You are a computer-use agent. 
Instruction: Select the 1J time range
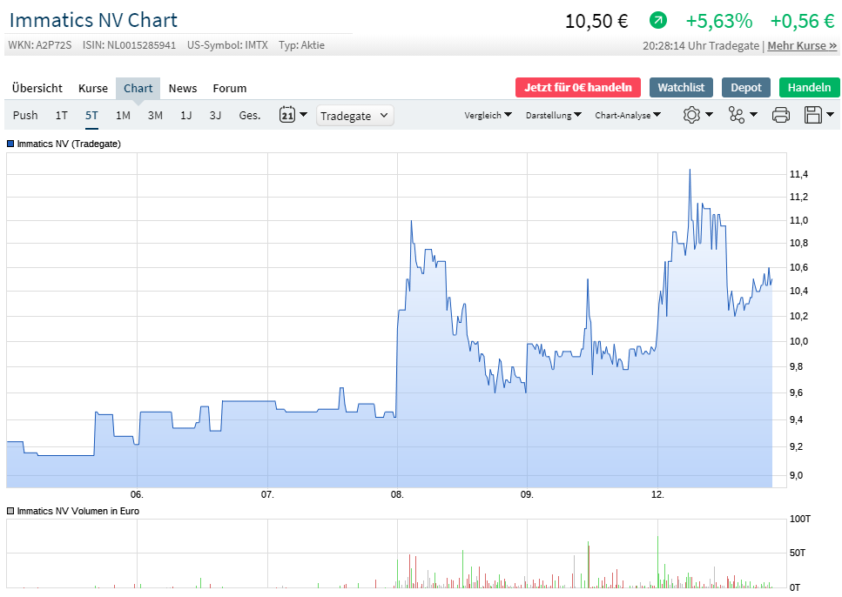click(x=185, y=115)
